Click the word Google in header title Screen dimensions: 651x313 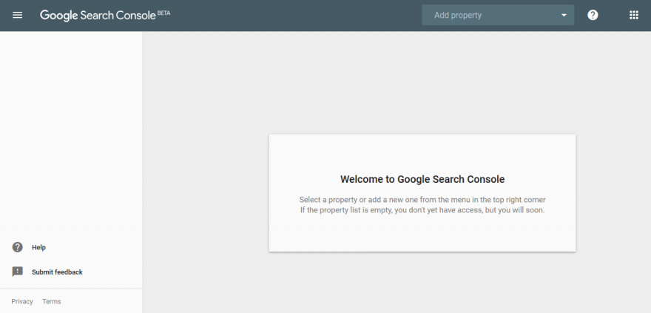coord(58,16)
